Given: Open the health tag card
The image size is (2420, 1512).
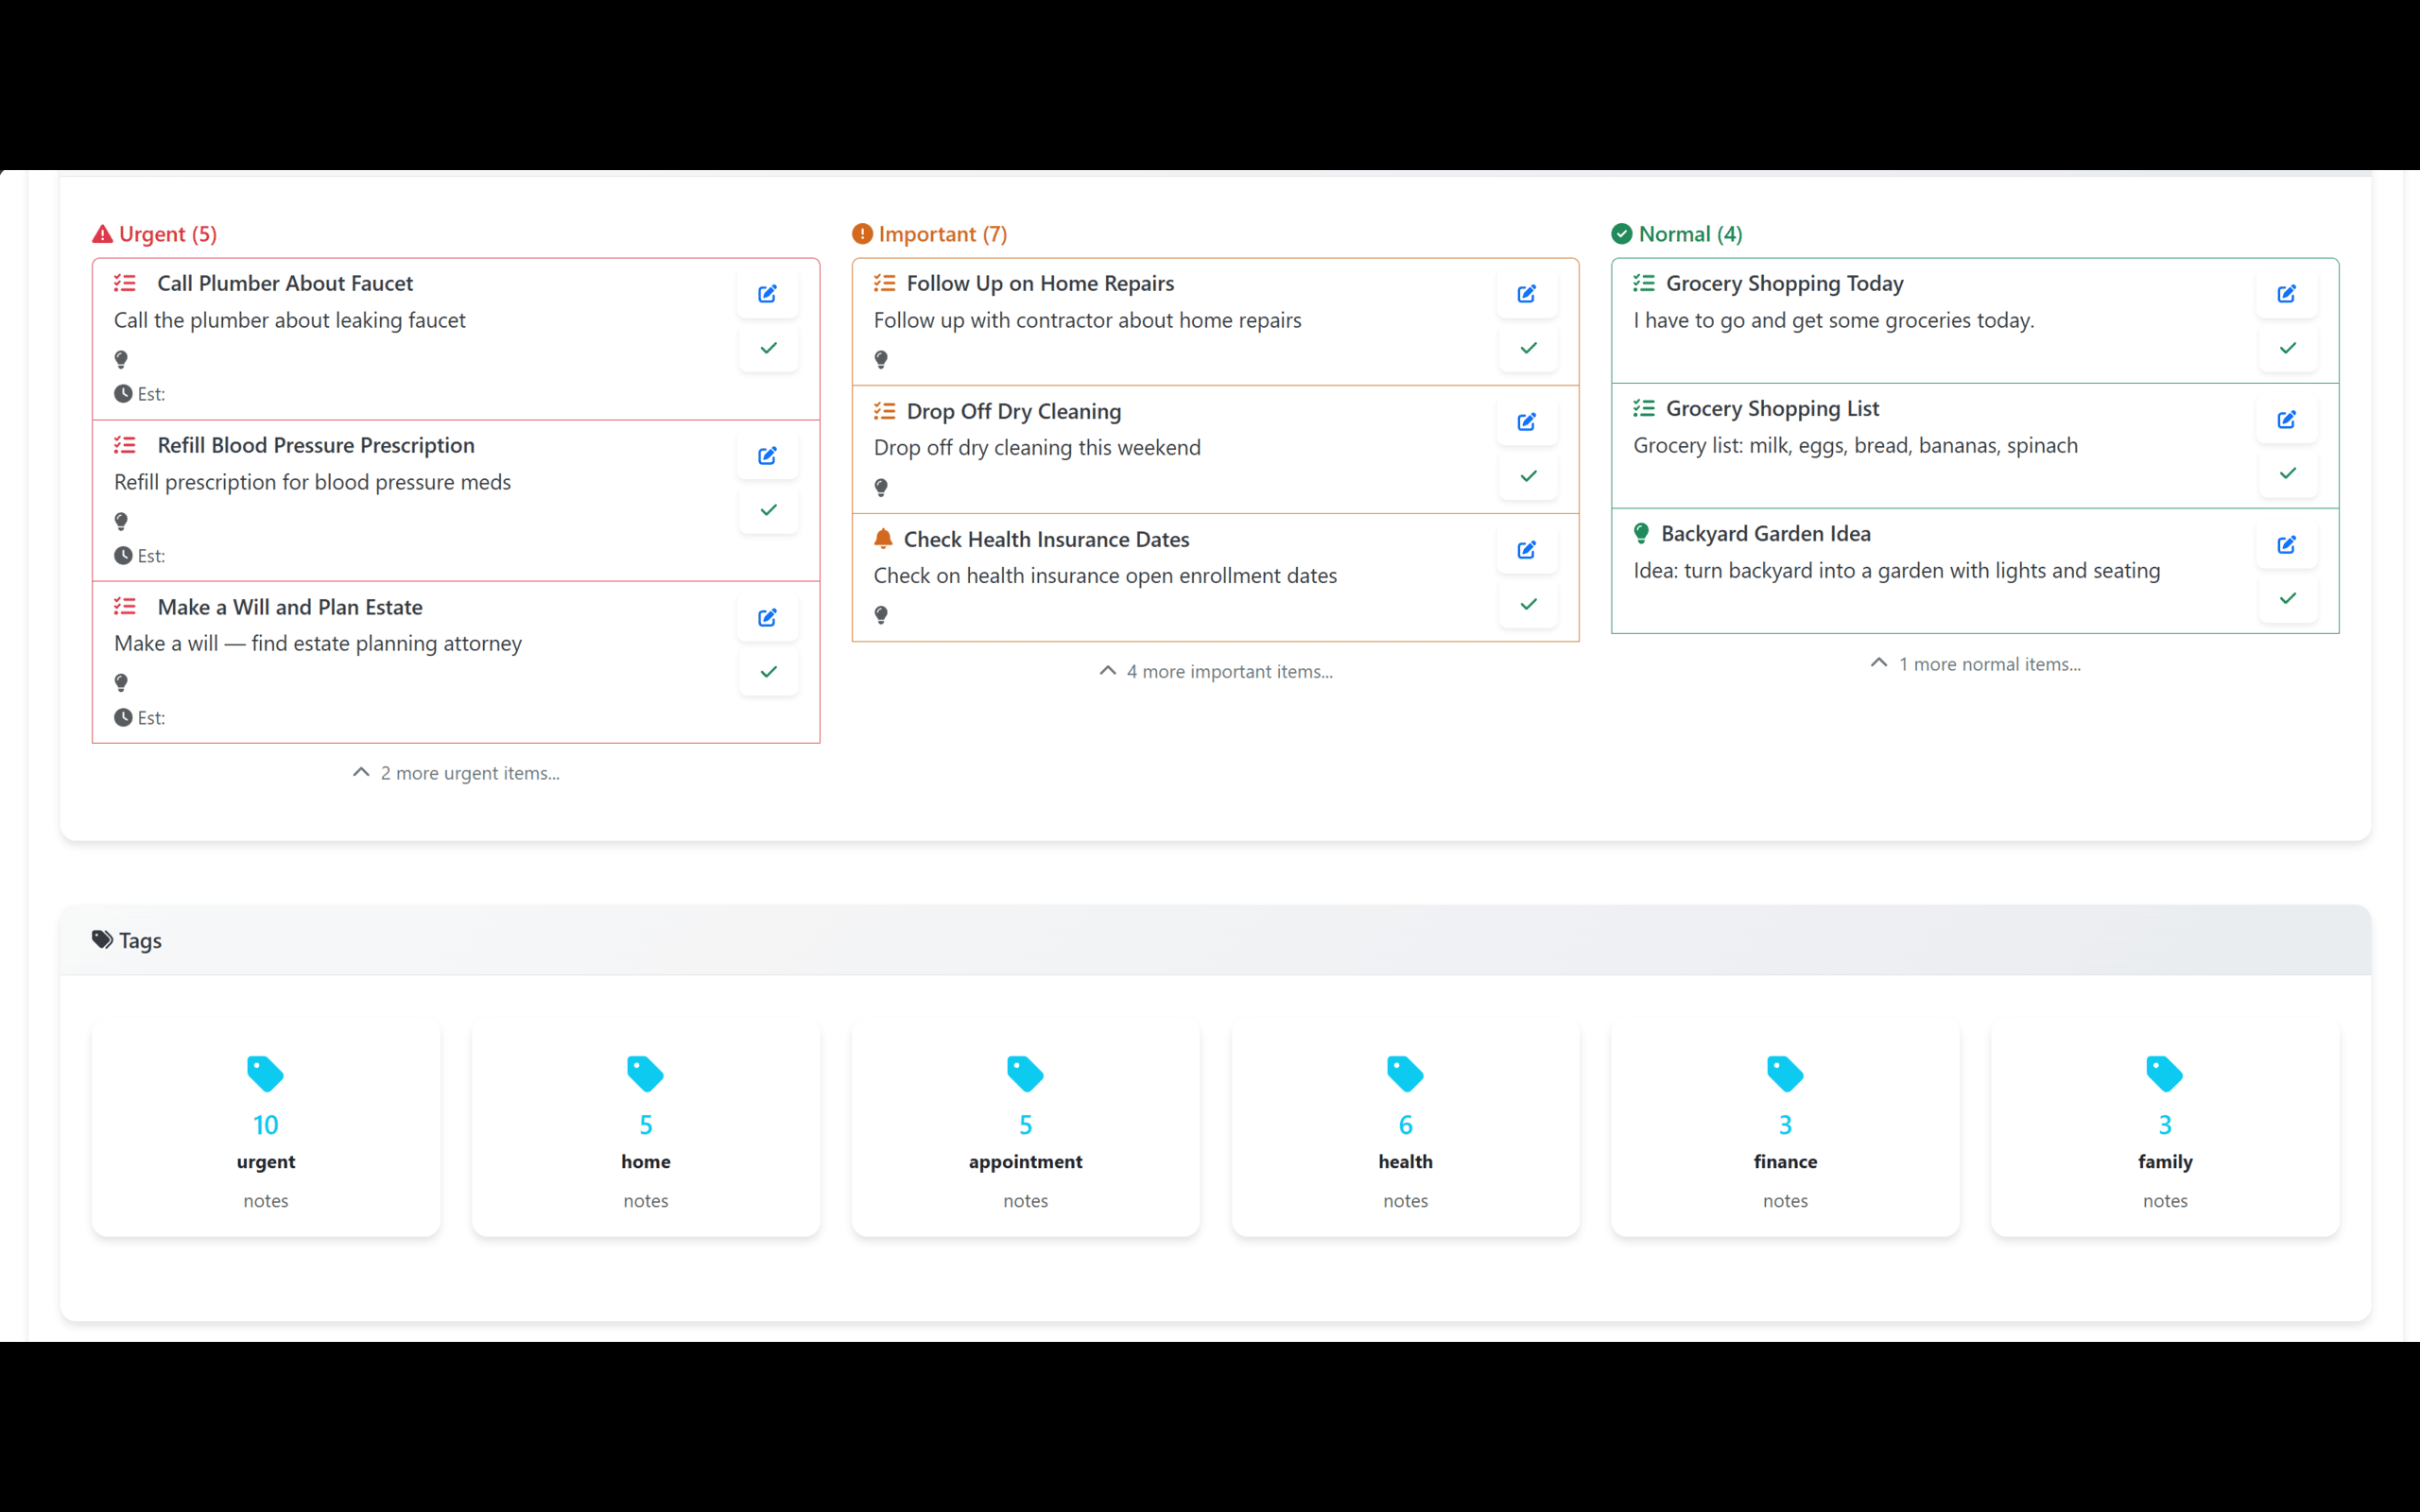Looking at the screenshot, I should pyautogui.click(x=1405, y=1128).
